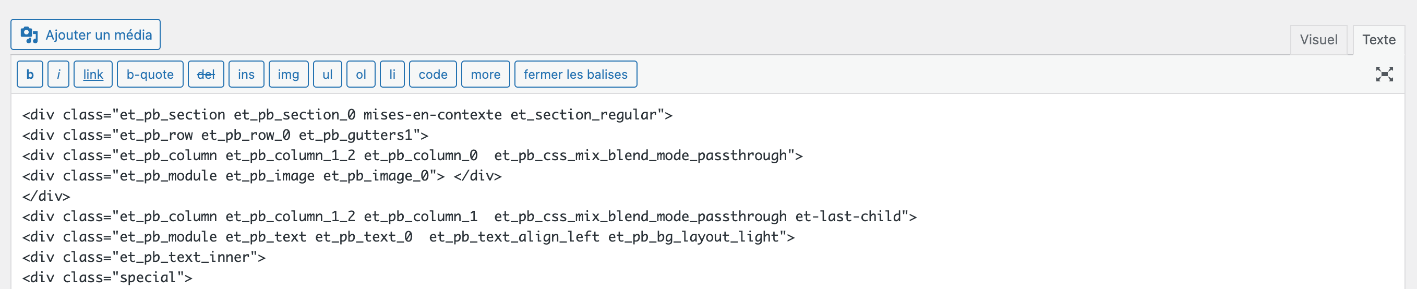
Task: Wrap text with the code button
Action: [x=433, y=74]
